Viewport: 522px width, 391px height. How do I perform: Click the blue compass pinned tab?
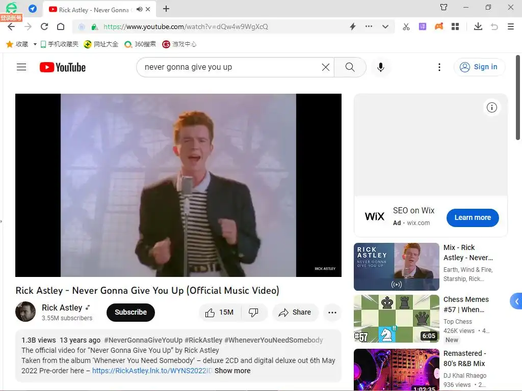click(x=33, y=8)
